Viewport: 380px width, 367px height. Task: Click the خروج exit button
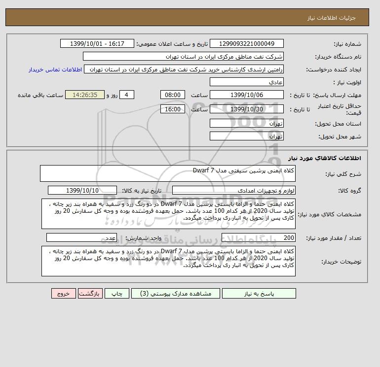(x=64, y=294)
